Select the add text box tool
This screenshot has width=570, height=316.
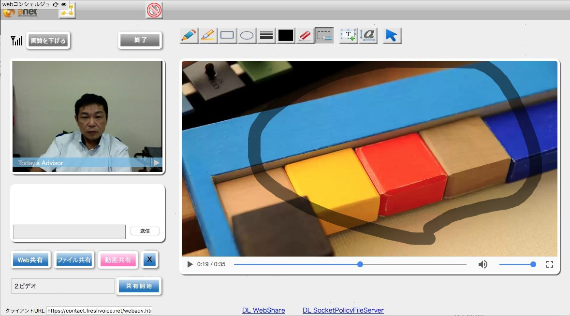pos(348,35)
